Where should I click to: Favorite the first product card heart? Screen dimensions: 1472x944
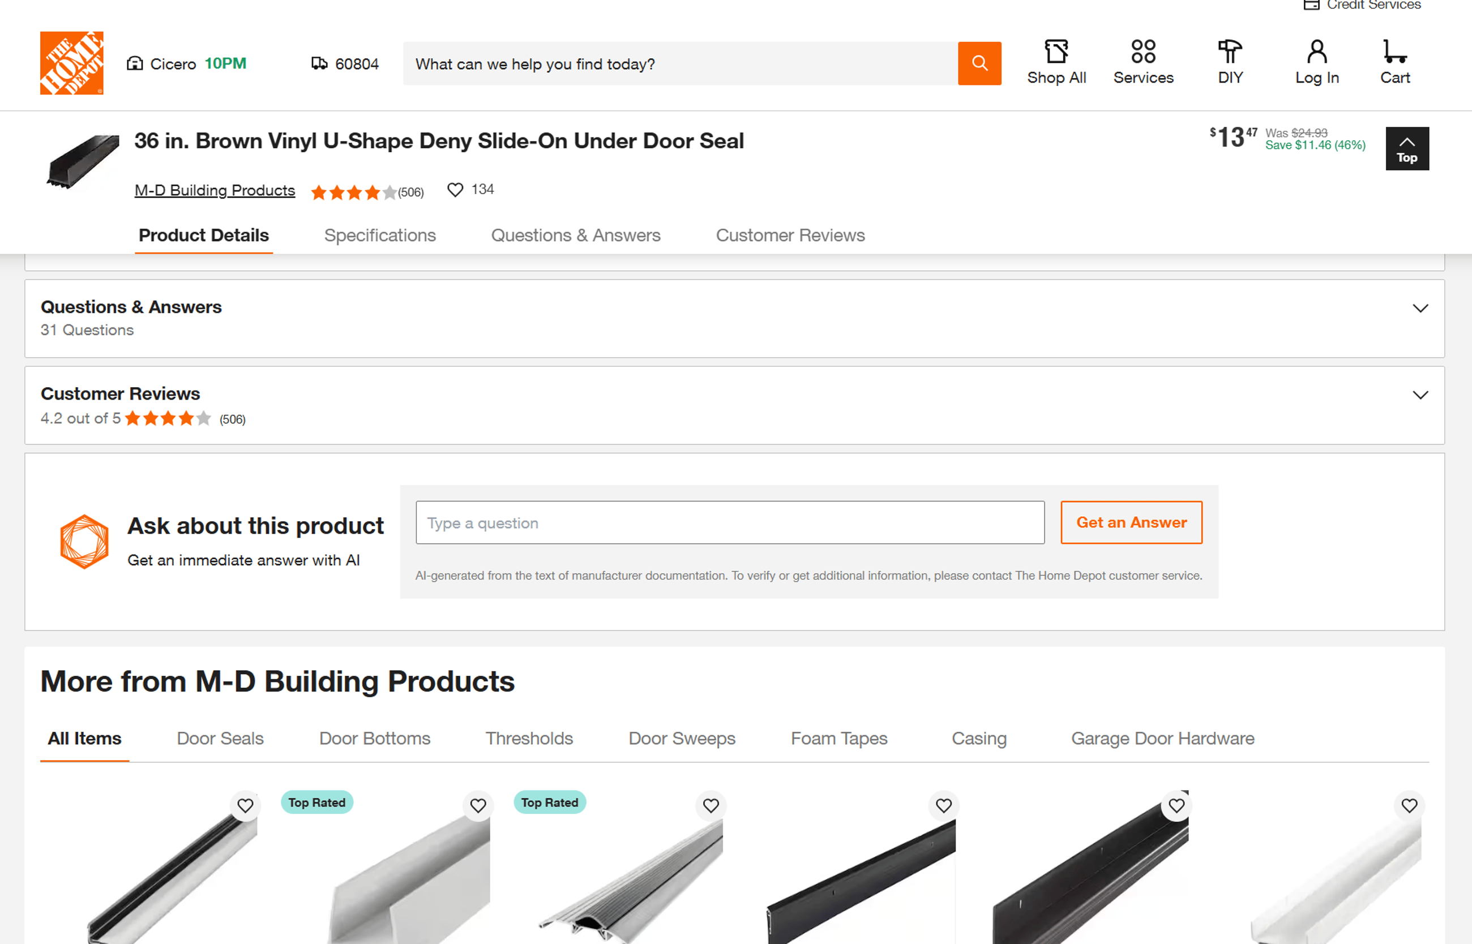[x=245, y=805]
